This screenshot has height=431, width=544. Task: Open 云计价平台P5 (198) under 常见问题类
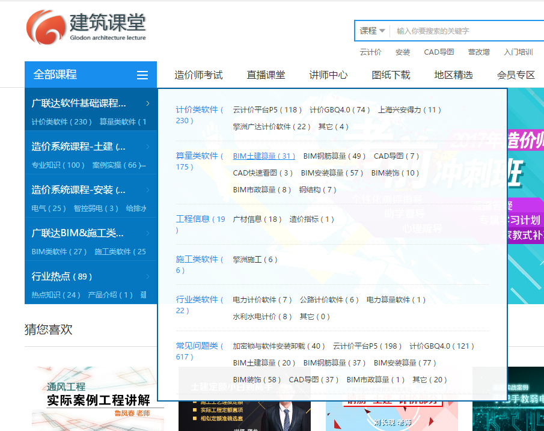(x=367, y=346)
